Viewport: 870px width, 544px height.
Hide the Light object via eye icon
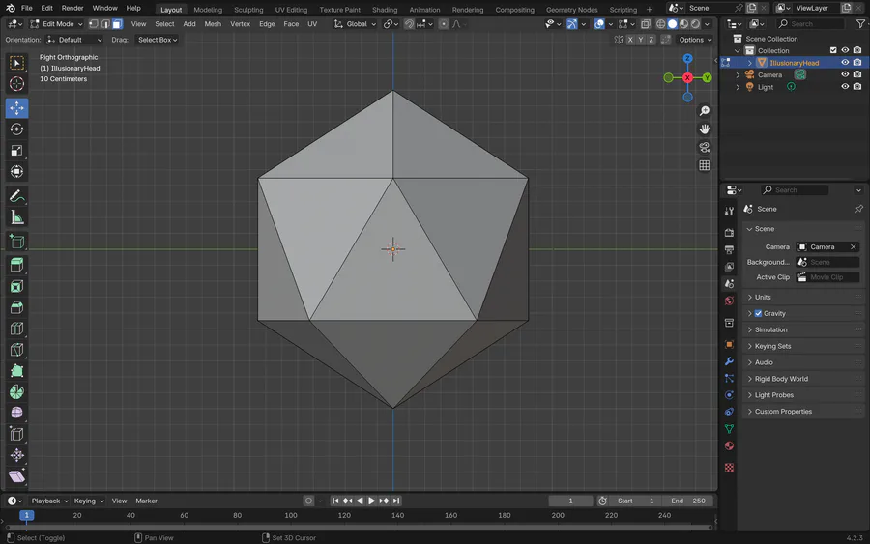pyautogui.click(x=845, y=87)
